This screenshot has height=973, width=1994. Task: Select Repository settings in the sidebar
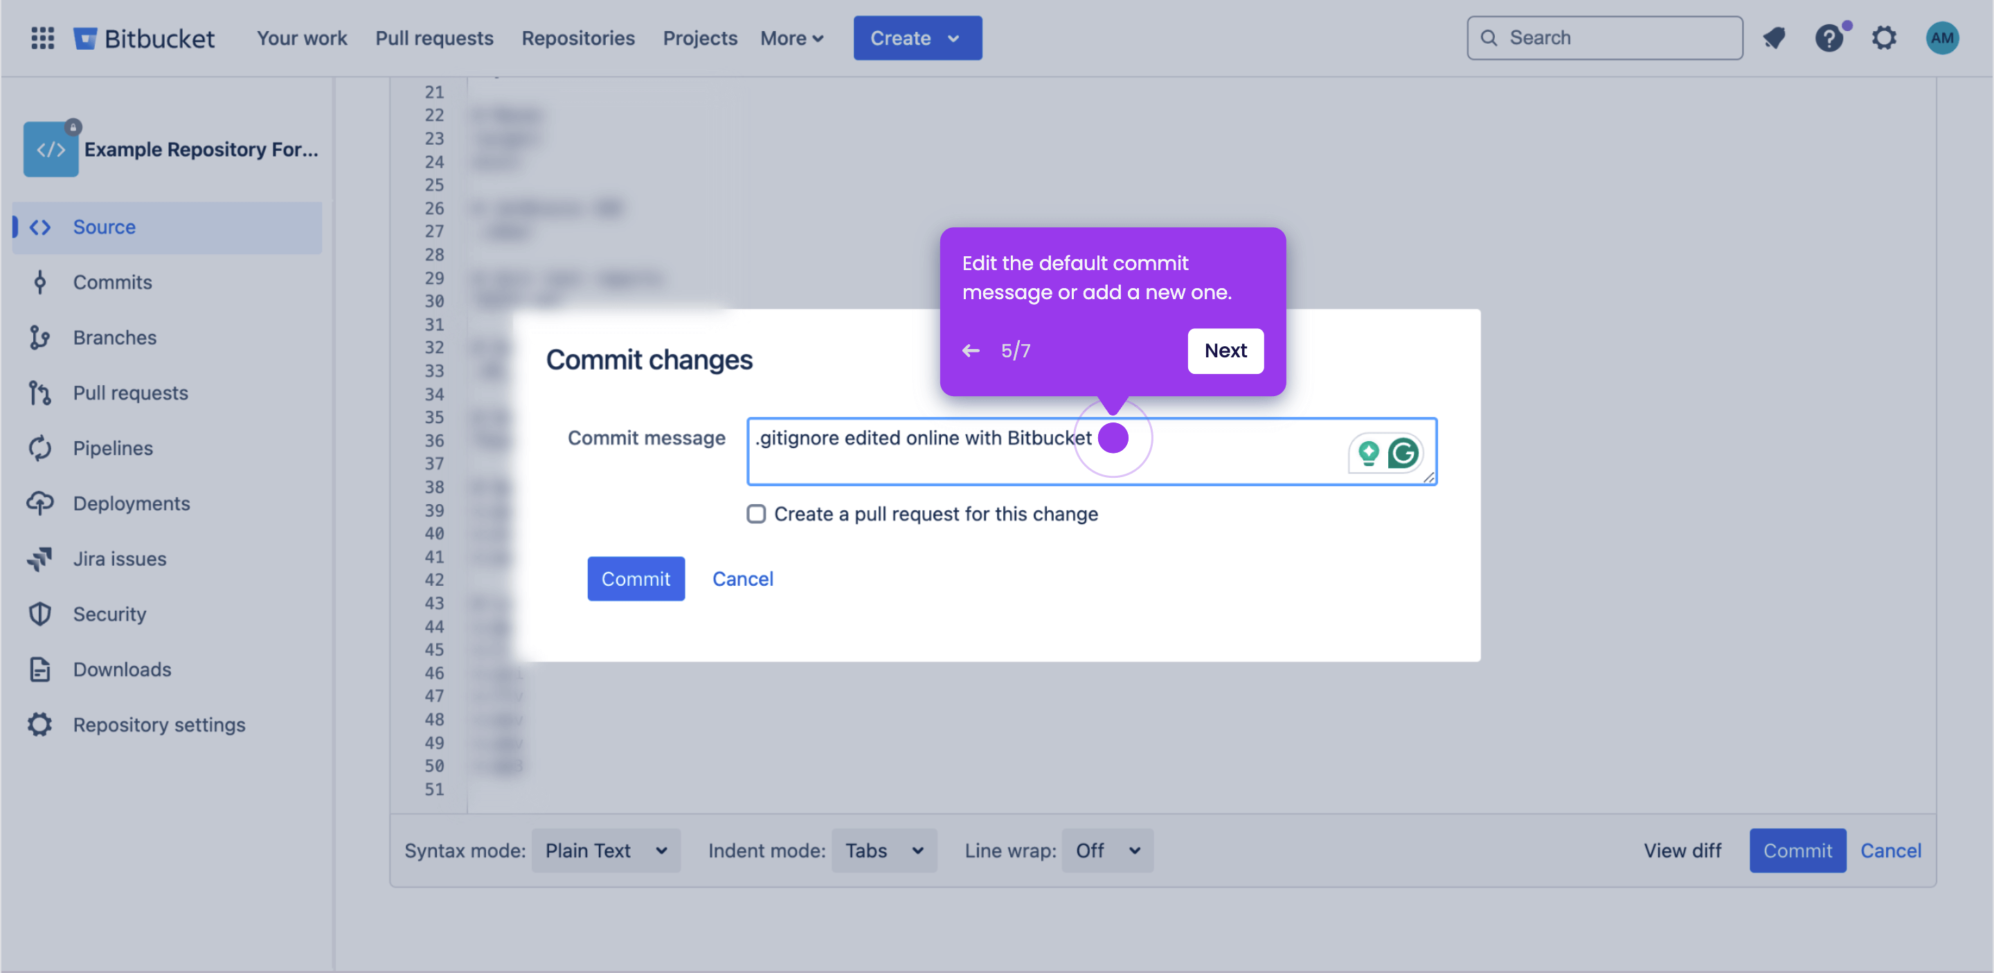tap(167, 724)
